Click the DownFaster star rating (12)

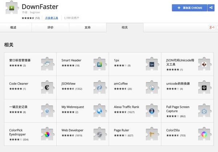(31, 18)
